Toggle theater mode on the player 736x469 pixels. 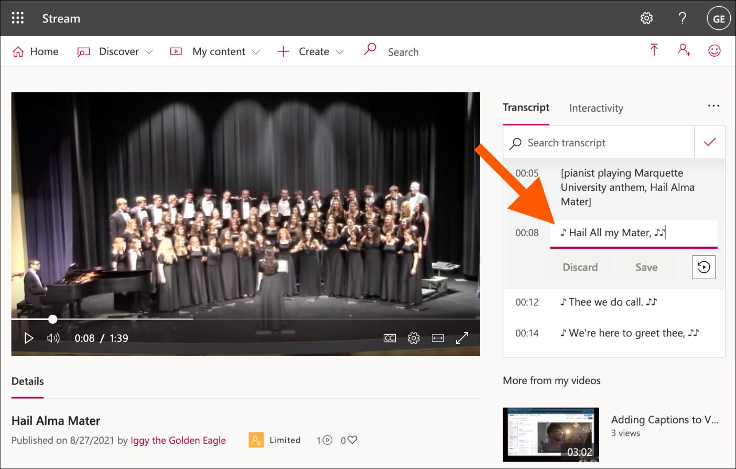pyautogui.click(x=438, y=338)
